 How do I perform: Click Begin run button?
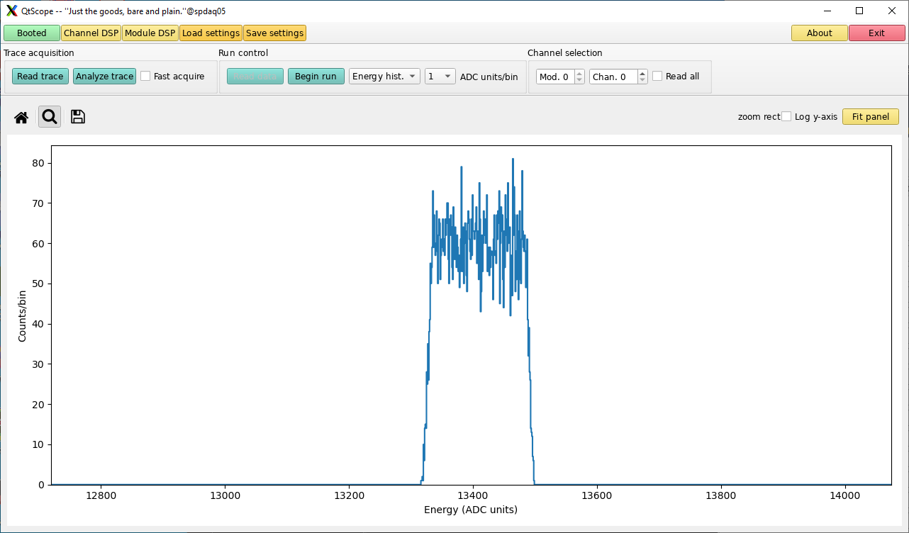click(316, 76)
